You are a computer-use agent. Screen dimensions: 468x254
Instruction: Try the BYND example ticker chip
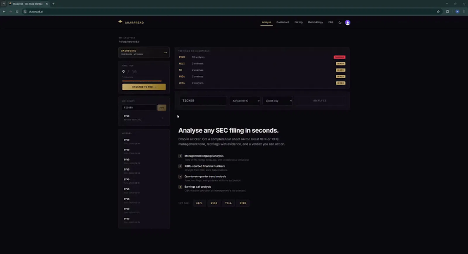point(243,203)
